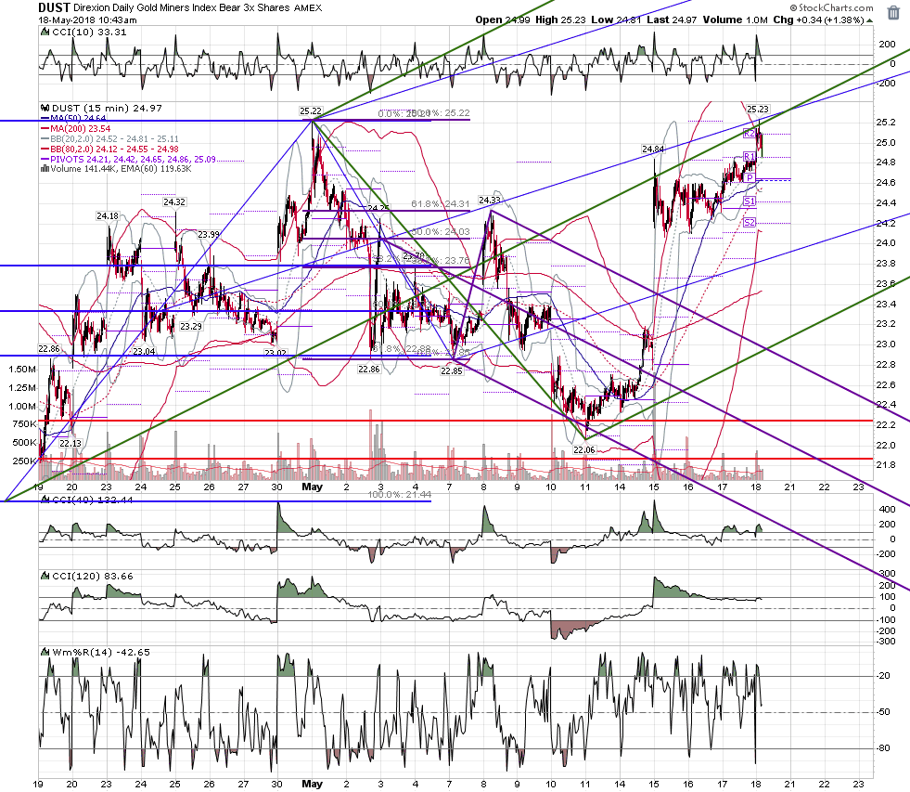The height and width of the screenshot is (792, 910).
Task: Click the small icon before CCI(120) label
Action: pyautogui.click(x=45, y=576)
